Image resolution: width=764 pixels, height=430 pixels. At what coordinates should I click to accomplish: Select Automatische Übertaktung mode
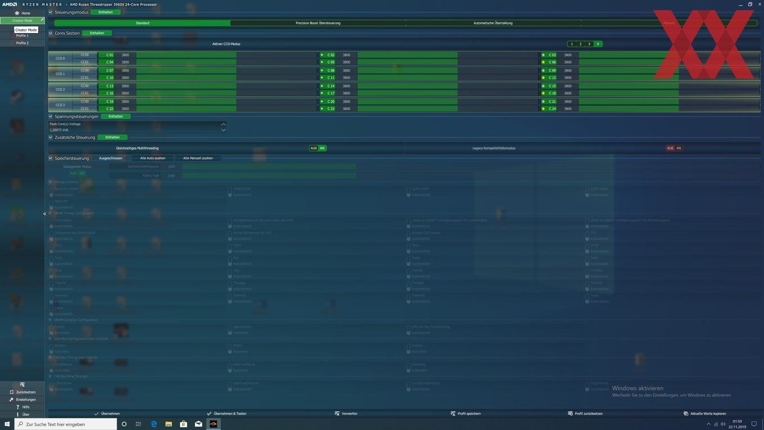pyautogui.click(x=493, y=23)
